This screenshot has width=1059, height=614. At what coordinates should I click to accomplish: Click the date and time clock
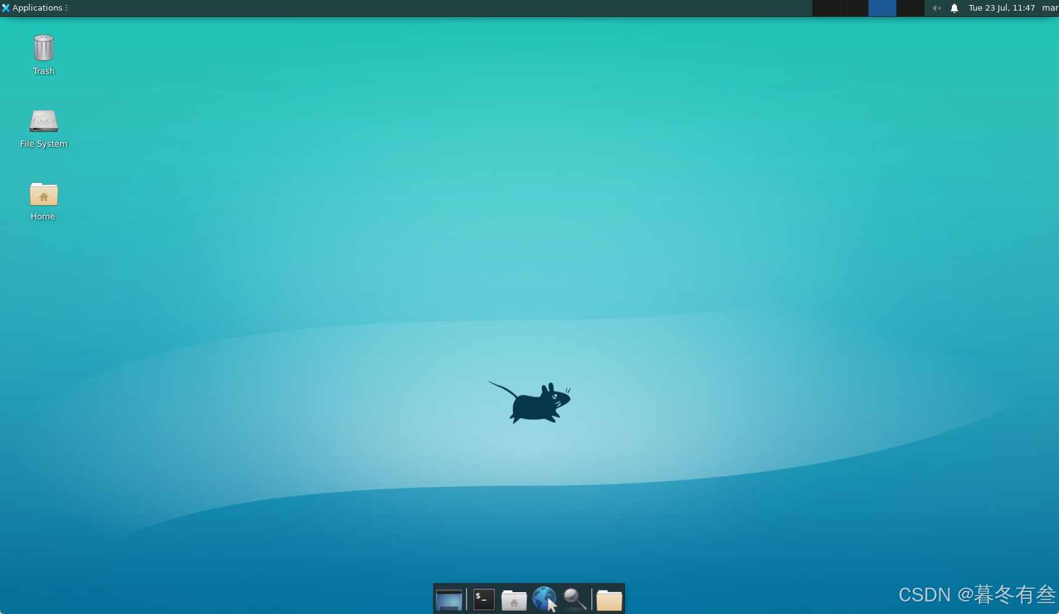point(1001,8)
